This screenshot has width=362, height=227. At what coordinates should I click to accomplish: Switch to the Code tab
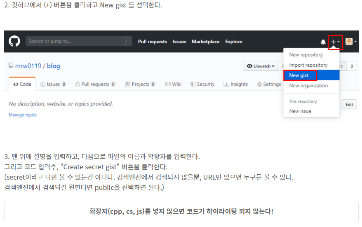coord(22,84)
